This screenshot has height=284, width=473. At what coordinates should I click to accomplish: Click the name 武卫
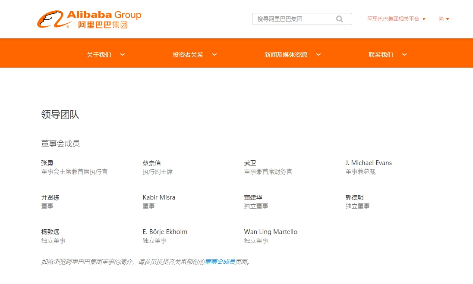pyautogui.click(x=250, y=163)
